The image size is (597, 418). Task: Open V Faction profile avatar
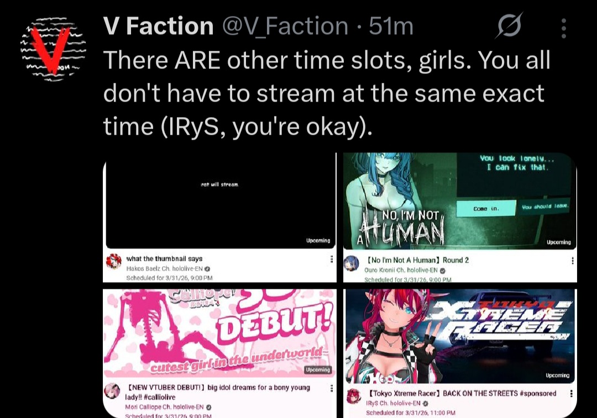(53, 49)
